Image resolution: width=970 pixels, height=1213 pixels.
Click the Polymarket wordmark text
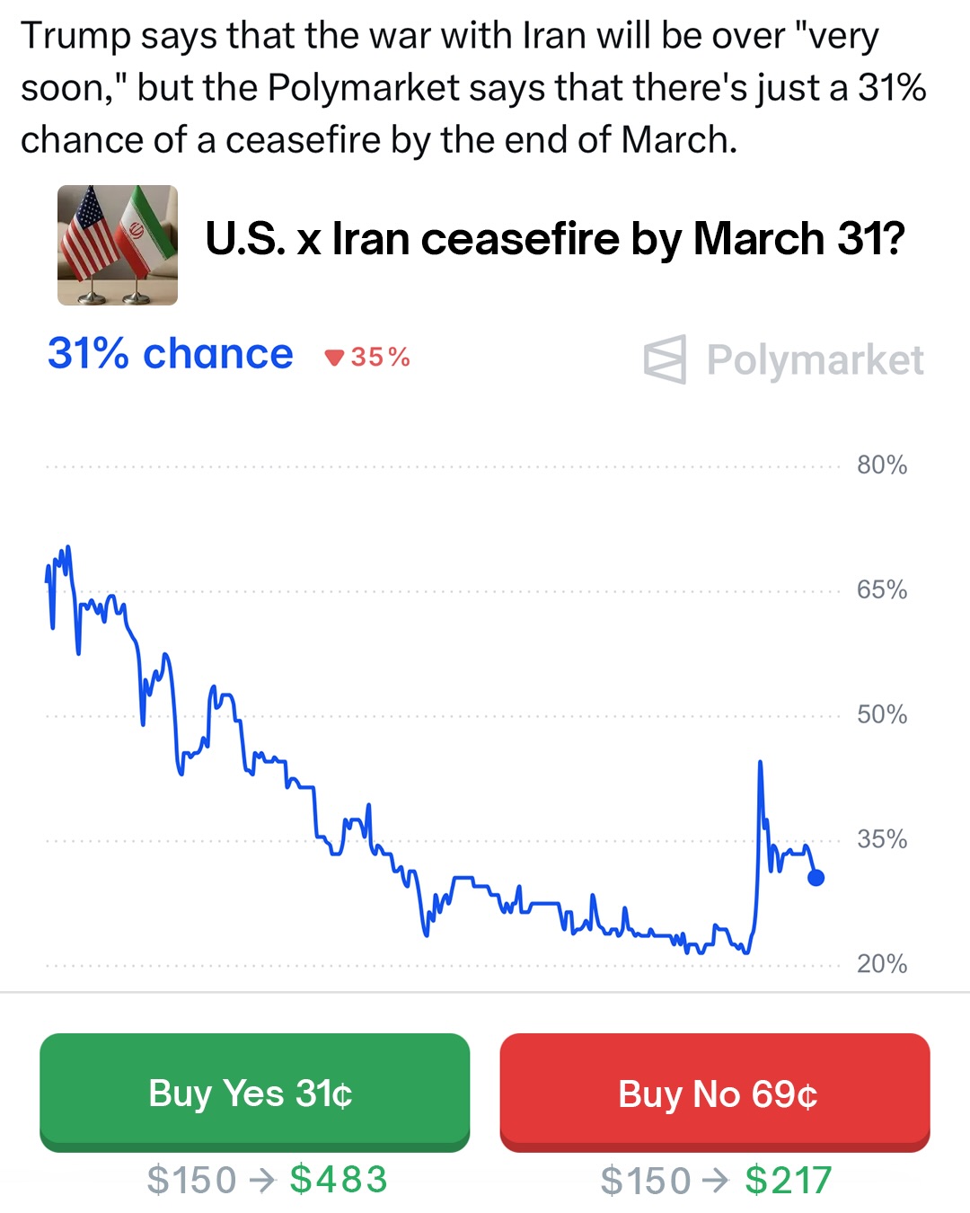(815, 360)
